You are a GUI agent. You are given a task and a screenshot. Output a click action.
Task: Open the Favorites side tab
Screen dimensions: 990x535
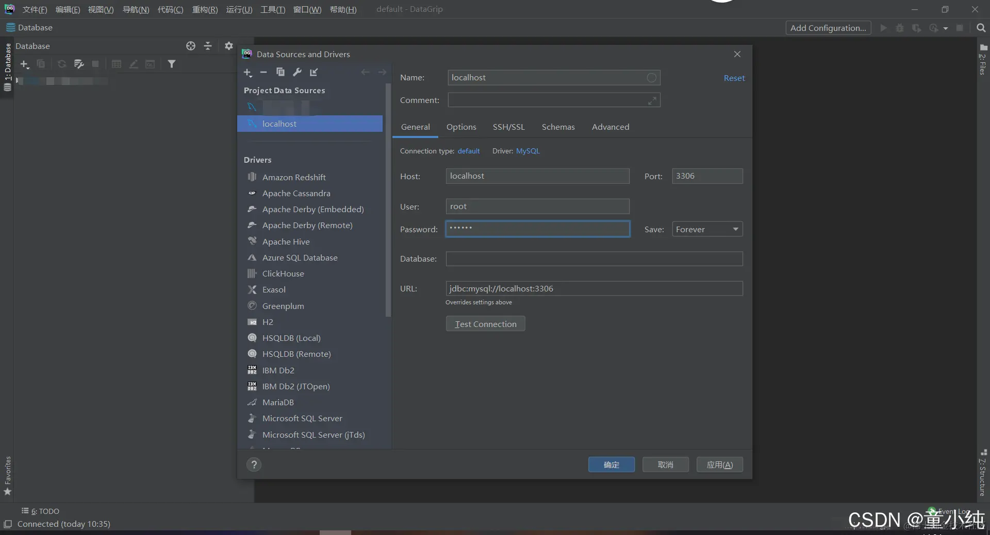click(x=8, y=476)
